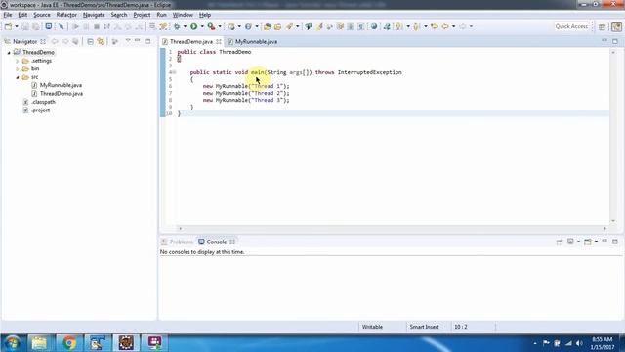Select the Navigator view tab
This screenshot has height=352, width=625.
coord(24,41)
